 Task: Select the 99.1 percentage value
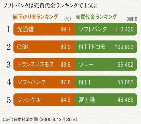65,29
